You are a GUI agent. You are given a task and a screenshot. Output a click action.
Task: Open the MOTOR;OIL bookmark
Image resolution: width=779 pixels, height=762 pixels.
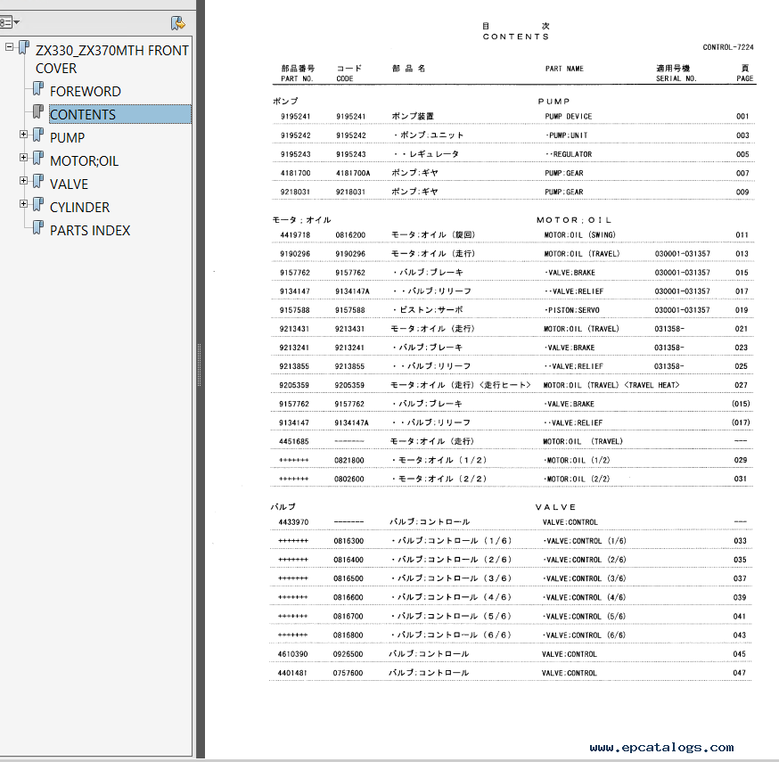pos(84,161)
